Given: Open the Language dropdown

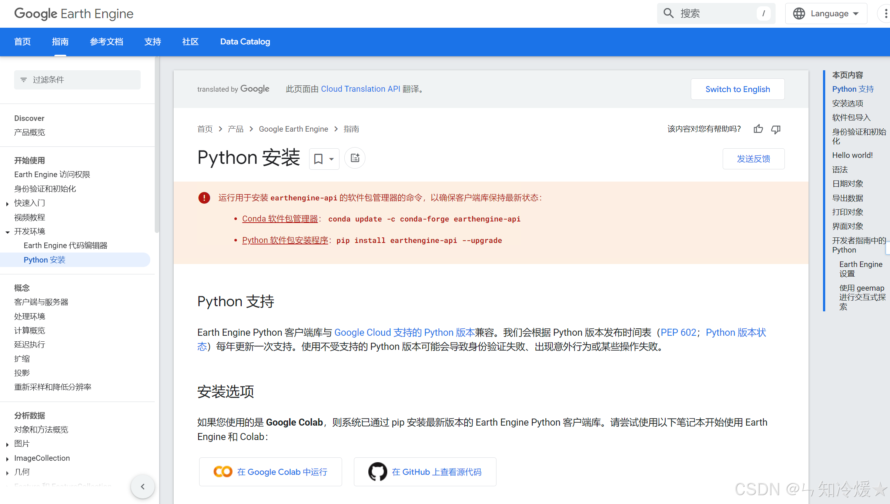Looking at the screenshot, I should tap(826, 13).
